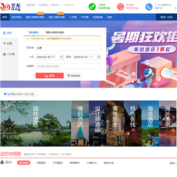This screenshot has width=177, height=177.
Task: Focus the 关键词 keyword input field
Action: [68, 66]
